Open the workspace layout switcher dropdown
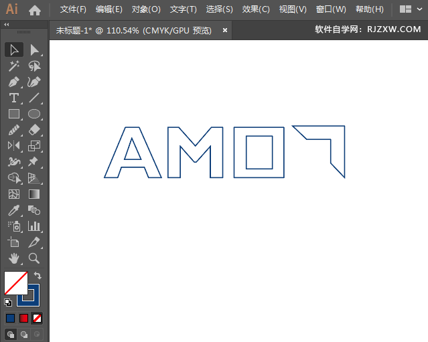The width and height of the screenshot is (428, 342). (411, 9)
